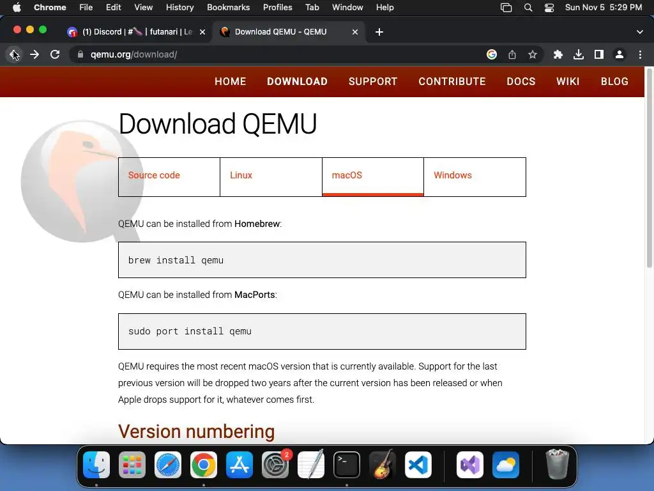Viewport: 654px width, 491px height.
Task: Follow the Homebrew link
Action: (x=257, y=224)
